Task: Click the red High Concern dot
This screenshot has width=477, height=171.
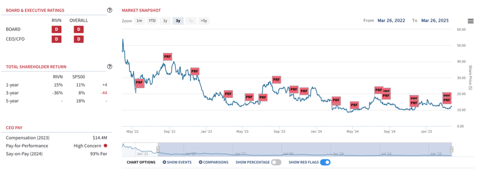Action: pos(105,146)
